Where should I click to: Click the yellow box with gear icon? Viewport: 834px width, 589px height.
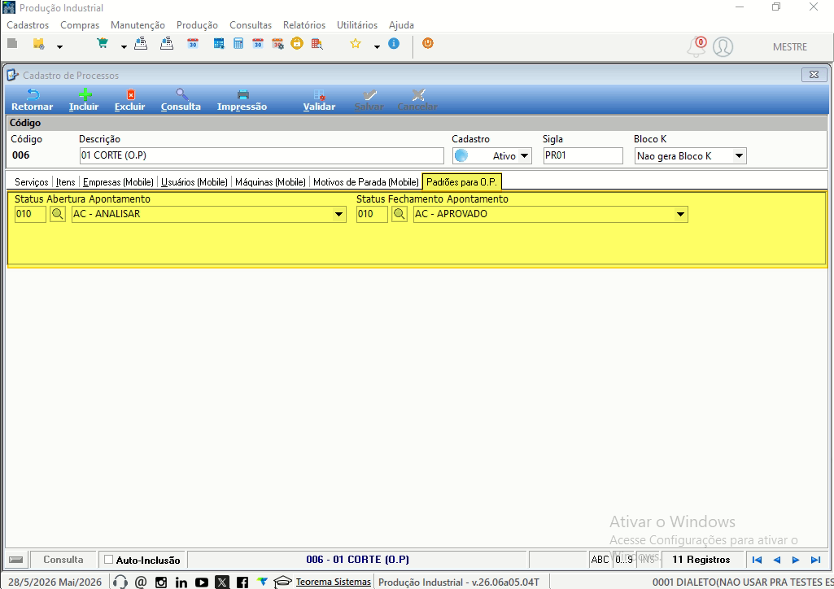coord(39,44)
